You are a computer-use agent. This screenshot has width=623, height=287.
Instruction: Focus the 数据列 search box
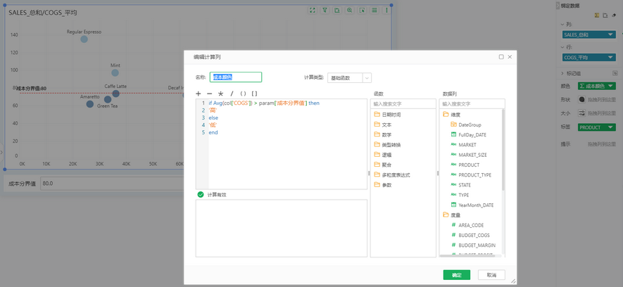(472, 103)
